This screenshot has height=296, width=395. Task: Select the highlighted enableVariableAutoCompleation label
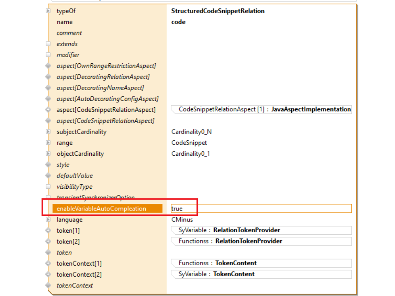point(101,208)
